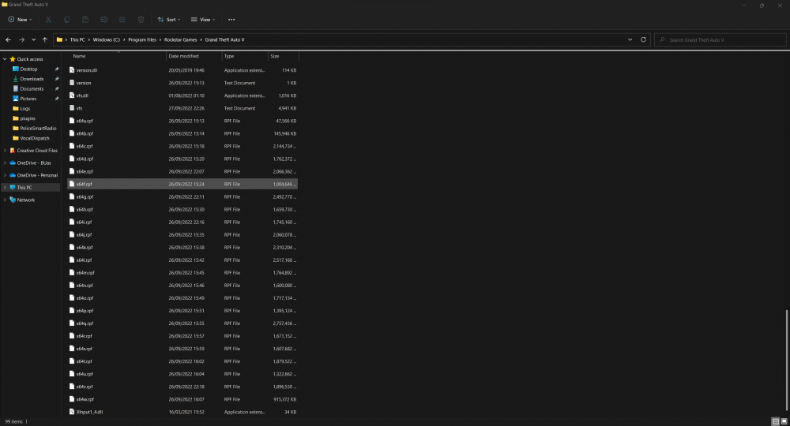Screen dimensions: 790x426
Task: Click the x64i.rpf file row
Action: point(182,222)
